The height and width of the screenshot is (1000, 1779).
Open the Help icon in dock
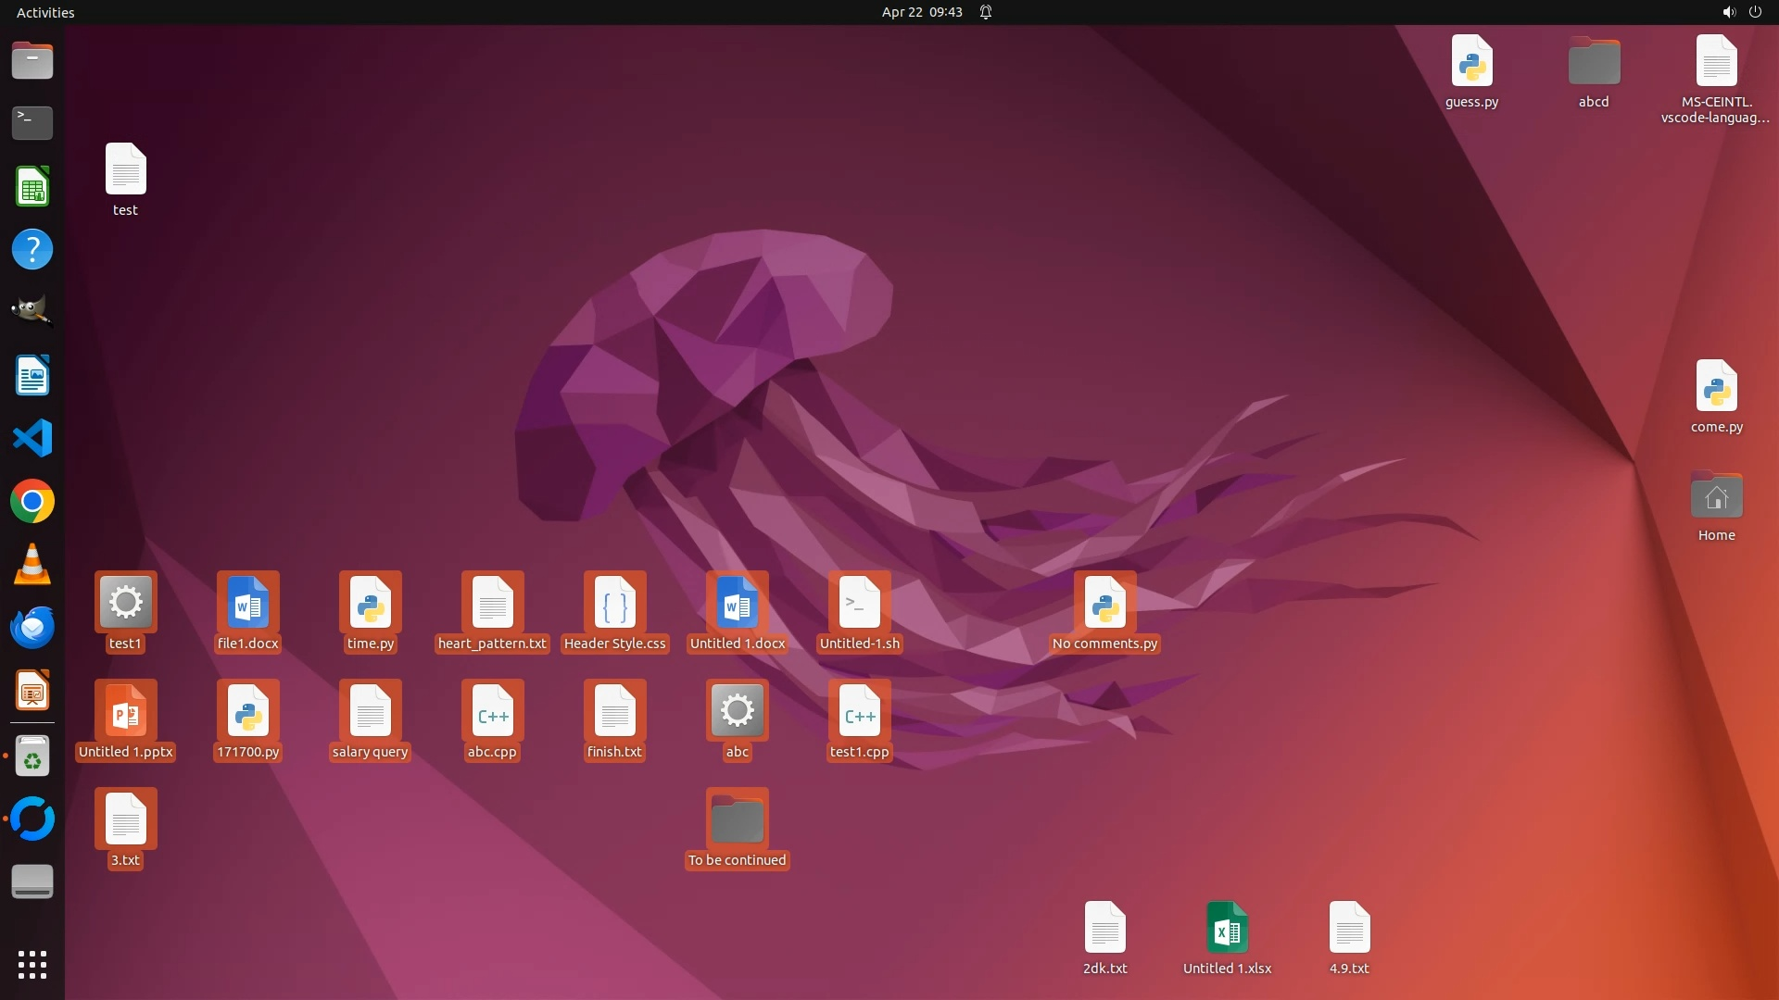point(32,249)
